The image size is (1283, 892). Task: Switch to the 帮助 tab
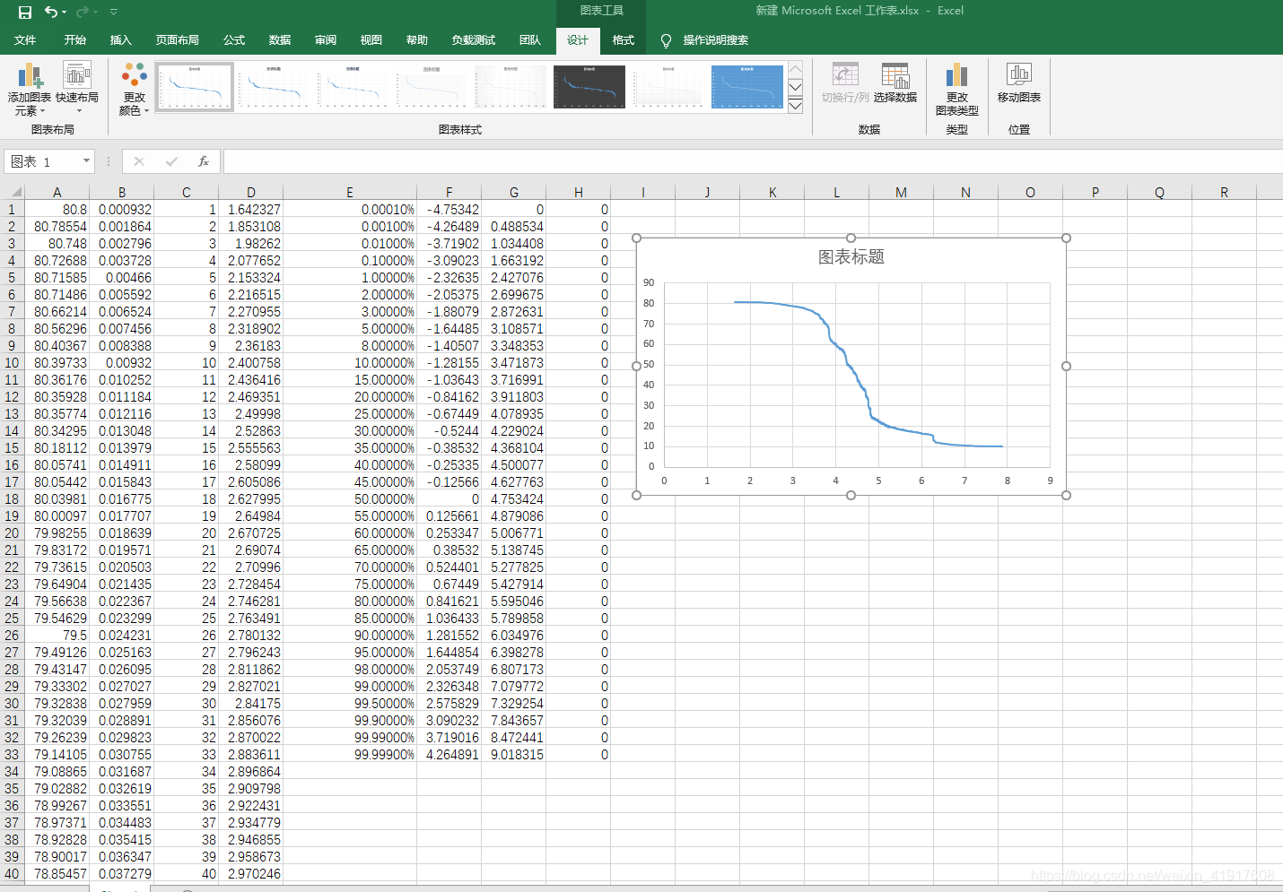click(x=417, y=40)
